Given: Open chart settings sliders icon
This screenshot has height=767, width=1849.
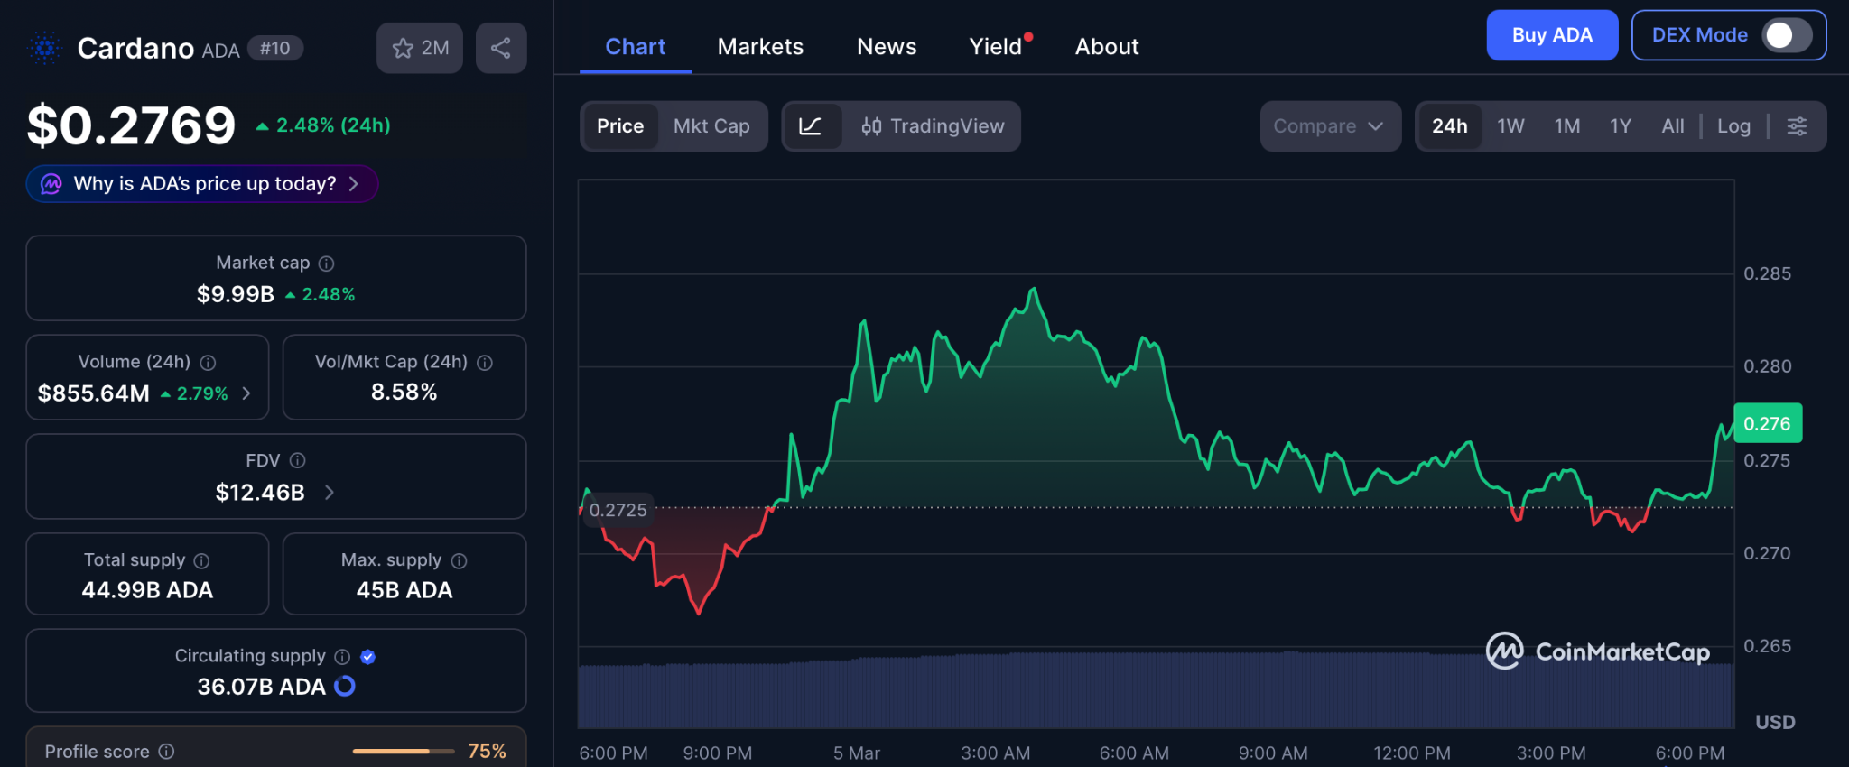Looking at the screenshot, I should point(1797,126).
